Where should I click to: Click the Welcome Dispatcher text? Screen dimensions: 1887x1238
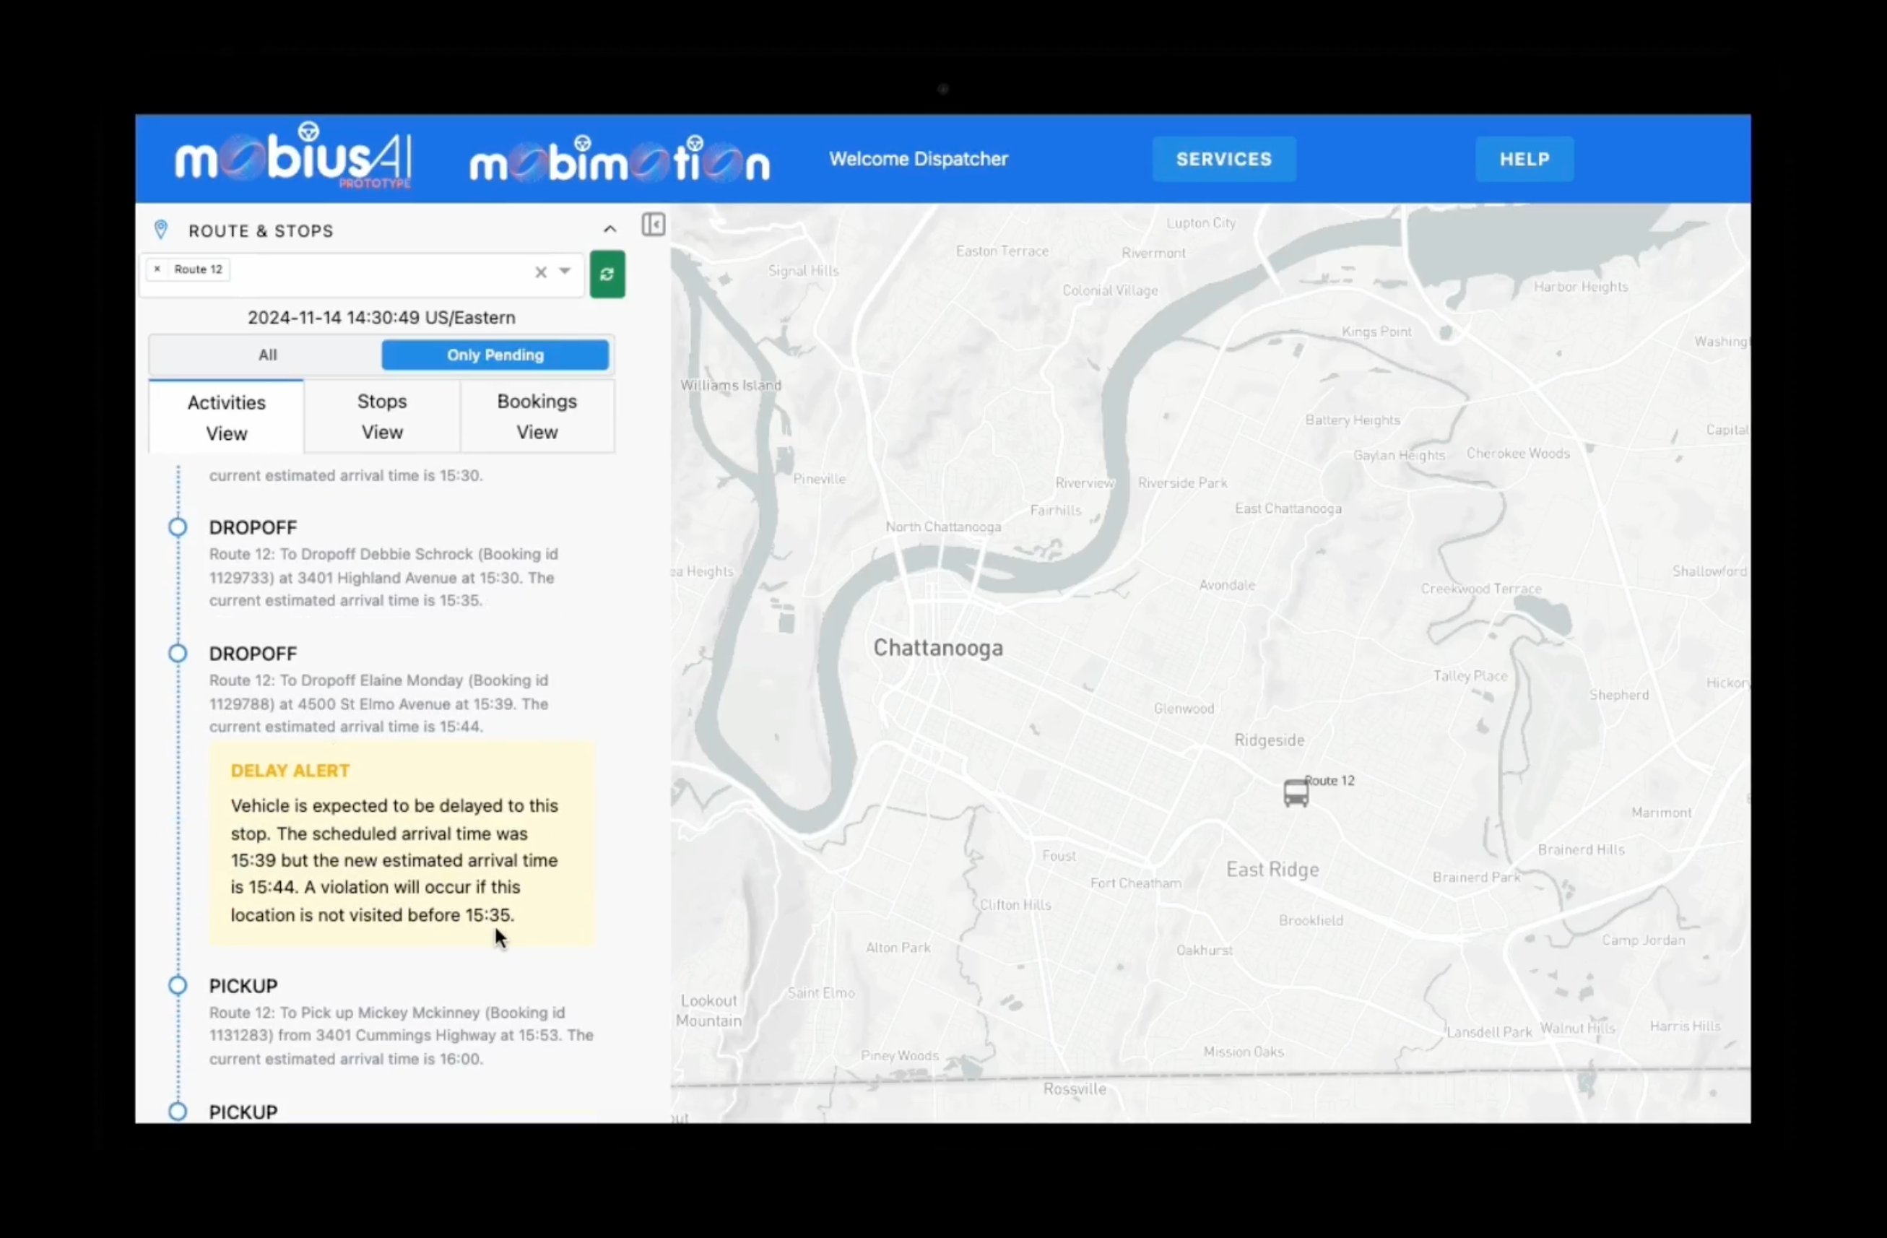coord(919,159)
